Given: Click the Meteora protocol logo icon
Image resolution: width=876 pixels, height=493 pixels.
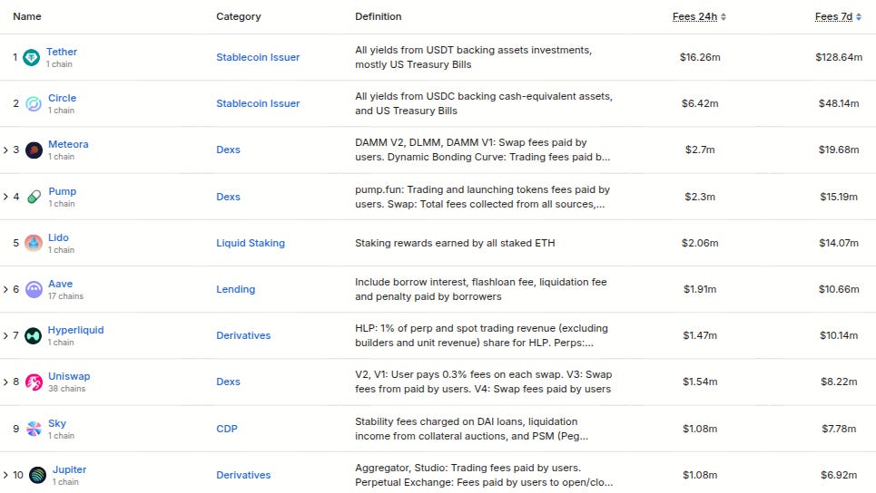Looking at the screenshot, I should (x=34, y=150).
